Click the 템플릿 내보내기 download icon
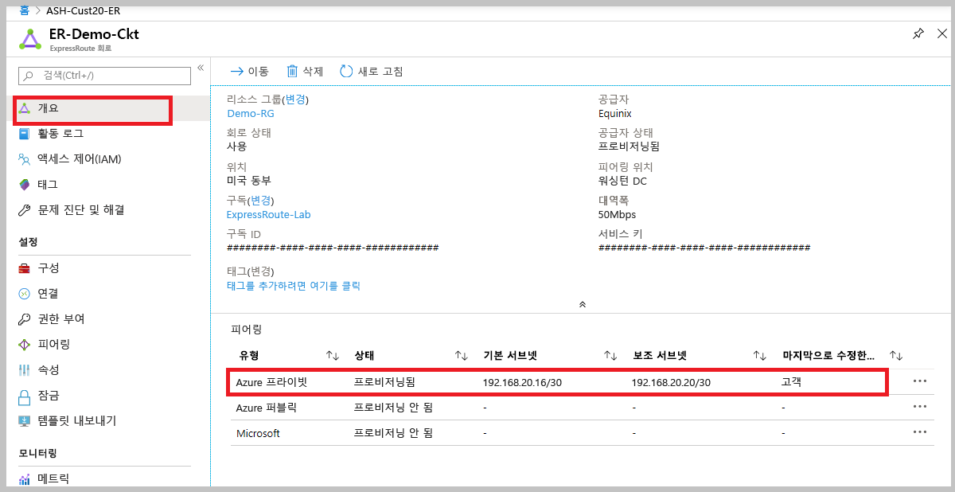Screen dimensions: 955x492 (25, 420)
